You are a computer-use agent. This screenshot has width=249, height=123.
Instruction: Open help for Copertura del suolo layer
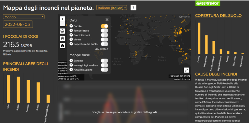[71, 44]
